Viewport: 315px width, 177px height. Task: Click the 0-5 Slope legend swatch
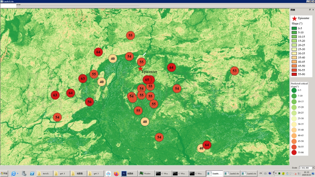(294, 28)
